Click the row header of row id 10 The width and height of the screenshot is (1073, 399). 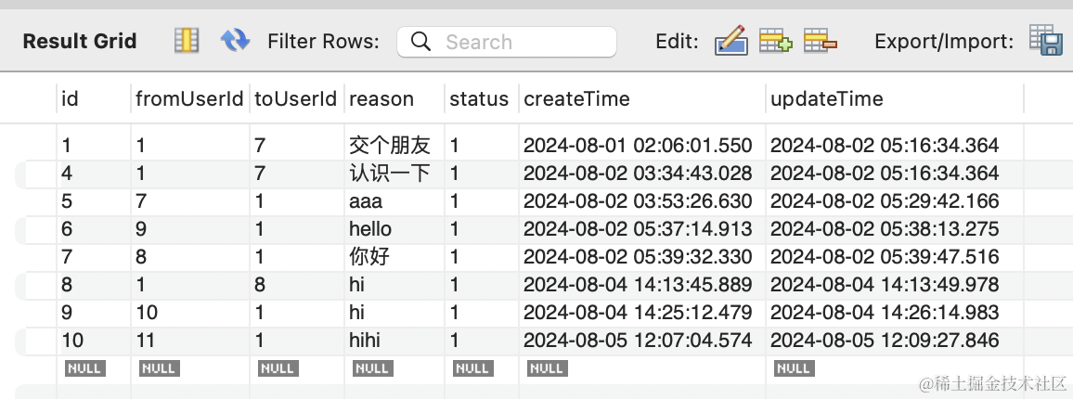(35, 341)
